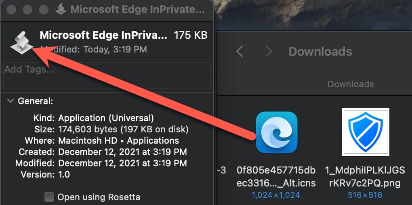This screenshot has width=412, height=205.
Task: Enable Open using Rosetta checkbox
Action: (x=49, y=197)
